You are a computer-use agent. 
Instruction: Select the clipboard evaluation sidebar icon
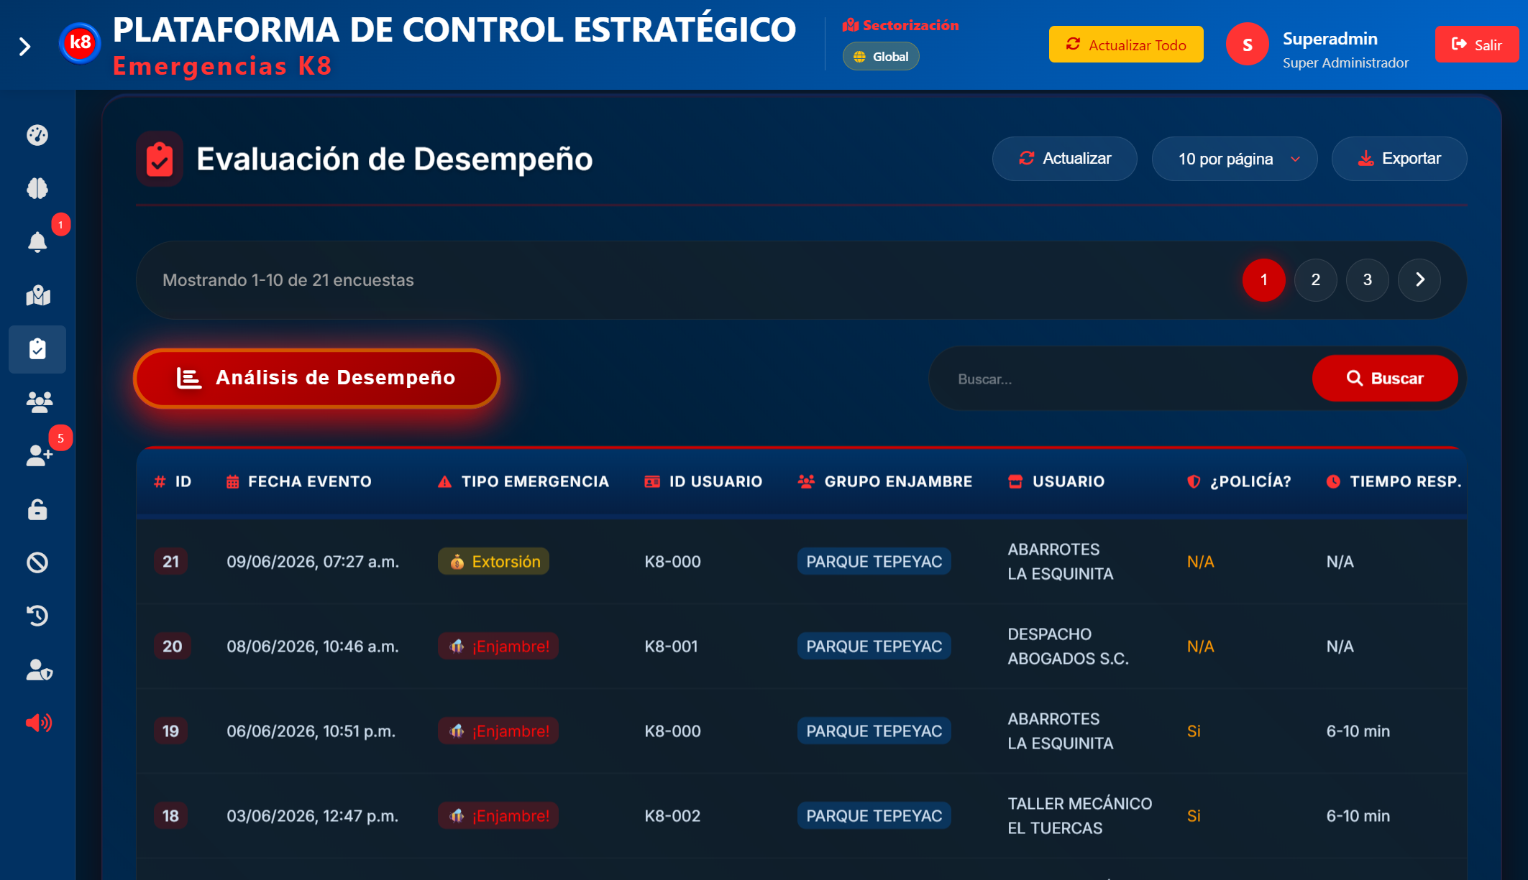(x=37, y=349)
